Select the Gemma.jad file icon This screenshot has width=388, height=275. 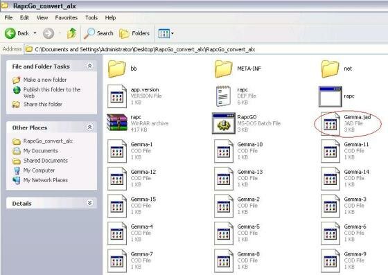[330, 124]
